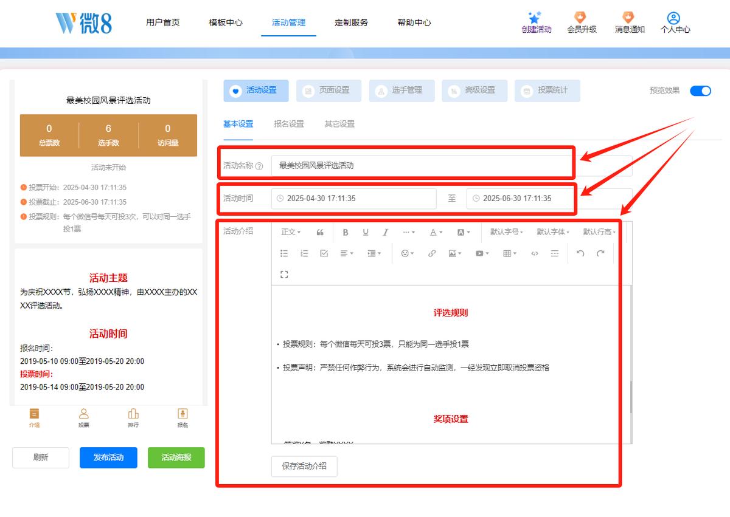Open 会员升级 from the top bar
This screenshot has height=517, width=730.
tap(582, 22)
